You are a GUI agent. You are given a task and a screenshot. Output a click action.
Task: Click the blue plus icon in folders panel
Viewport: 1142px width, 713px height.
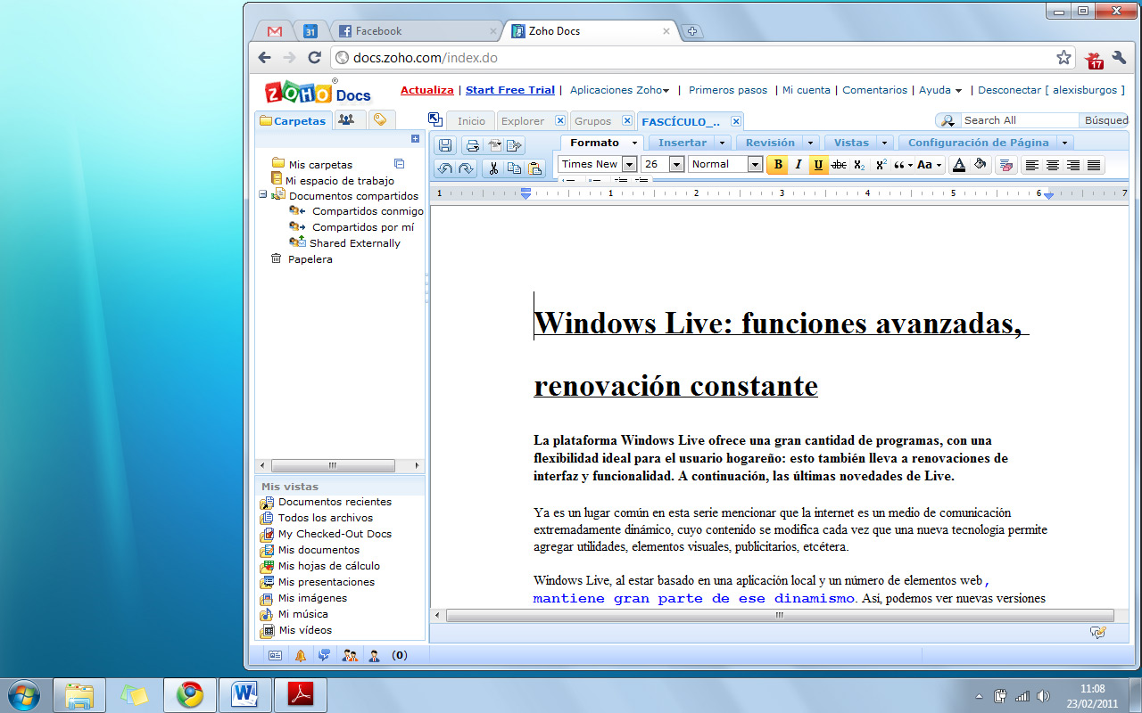point(415,139)
